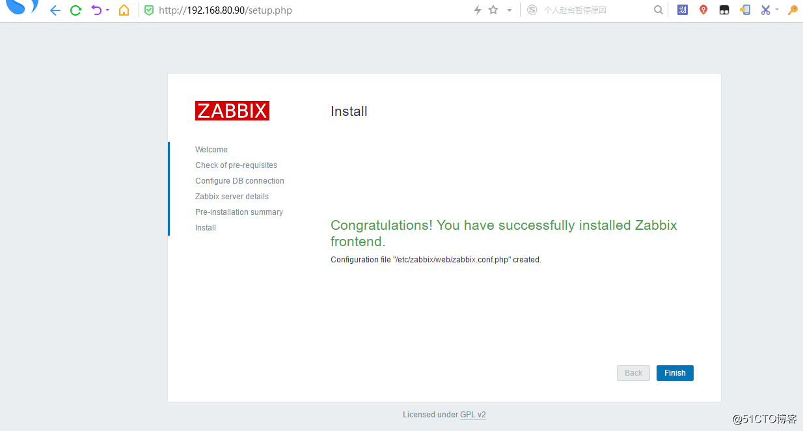Click the configuration file created text
The width and height of the screenshot is (803, 431).
click(x=436, y=260)
